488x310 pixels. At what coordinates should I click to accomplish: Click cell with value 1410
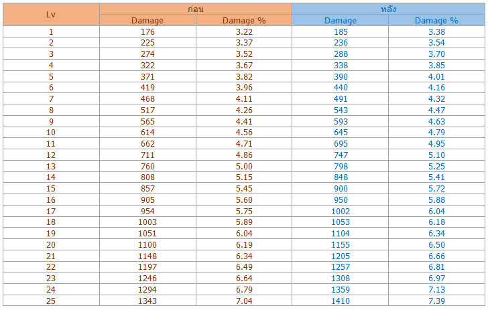click(340, 301)
